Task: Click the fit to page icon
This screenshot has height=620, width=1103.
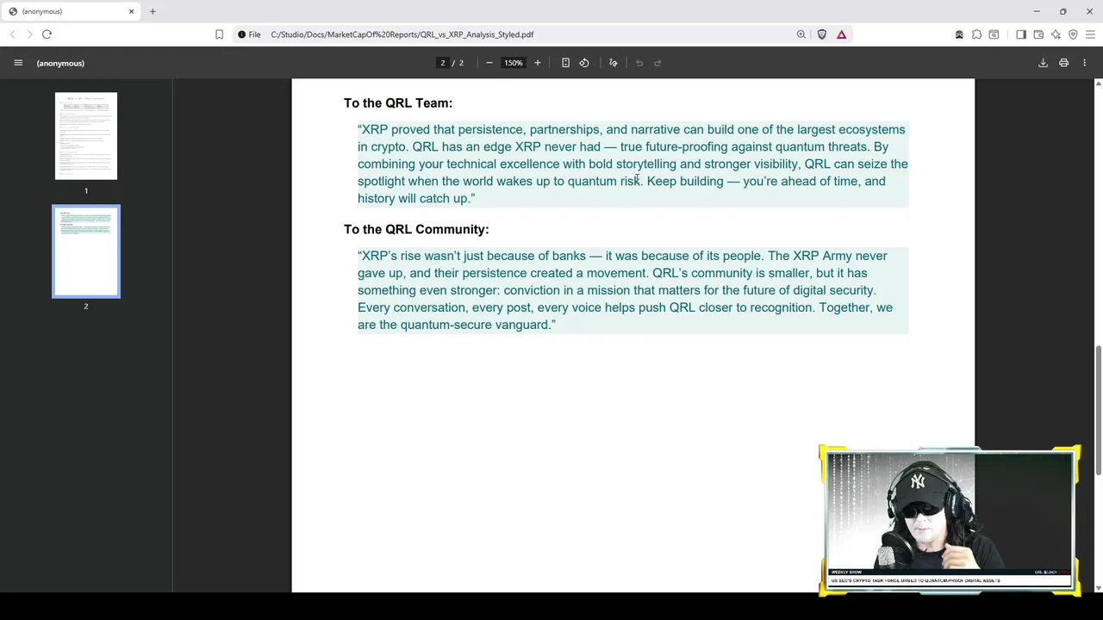Action: tap(565, 63)
